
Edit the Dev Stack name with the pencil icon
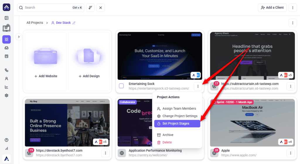click(x=74, y=23)
